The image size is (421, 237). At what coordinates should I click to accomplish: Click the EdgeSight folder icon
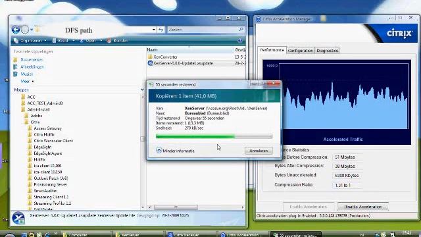pyautogui.click(x=30, y=147)
